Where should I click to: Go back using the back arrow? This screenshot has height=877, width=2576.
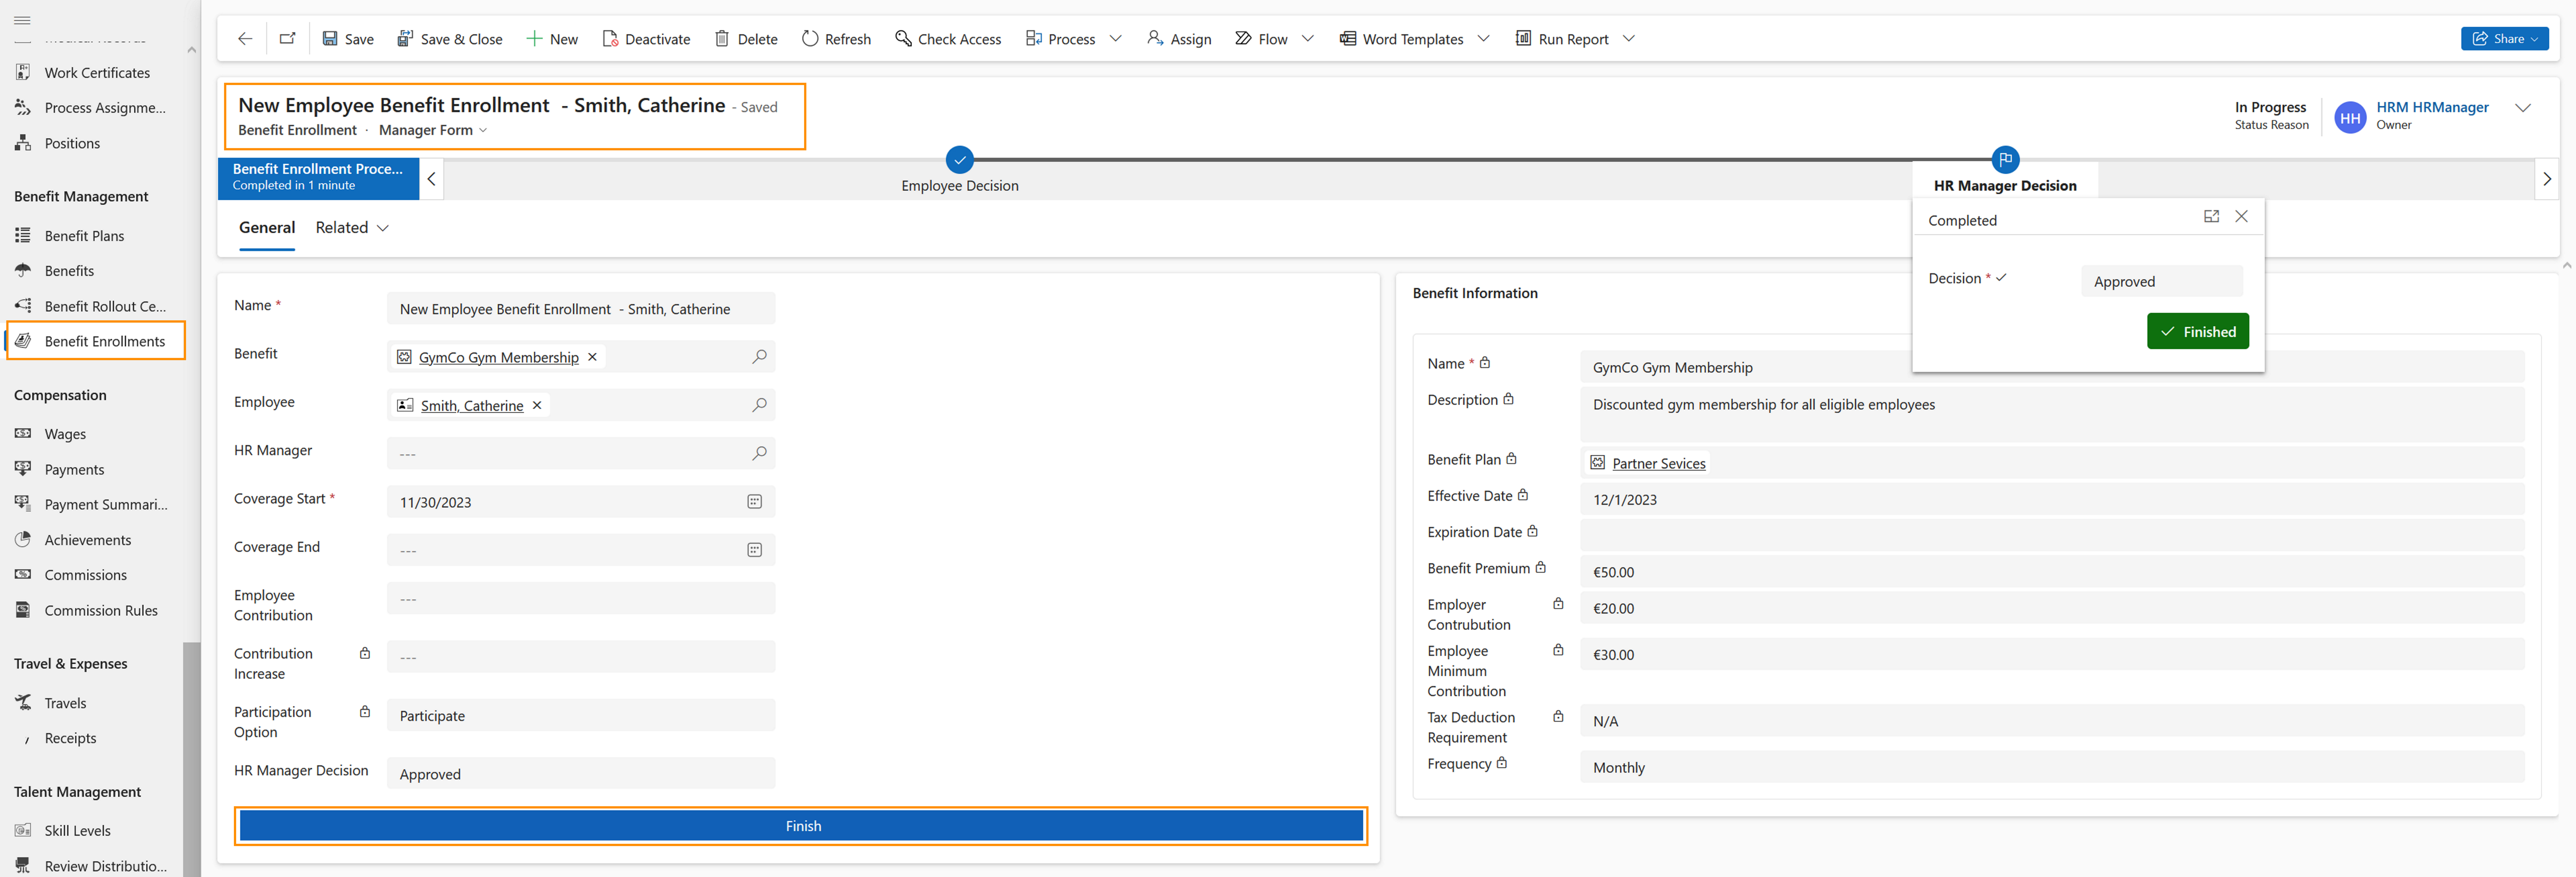coord(245,39)
